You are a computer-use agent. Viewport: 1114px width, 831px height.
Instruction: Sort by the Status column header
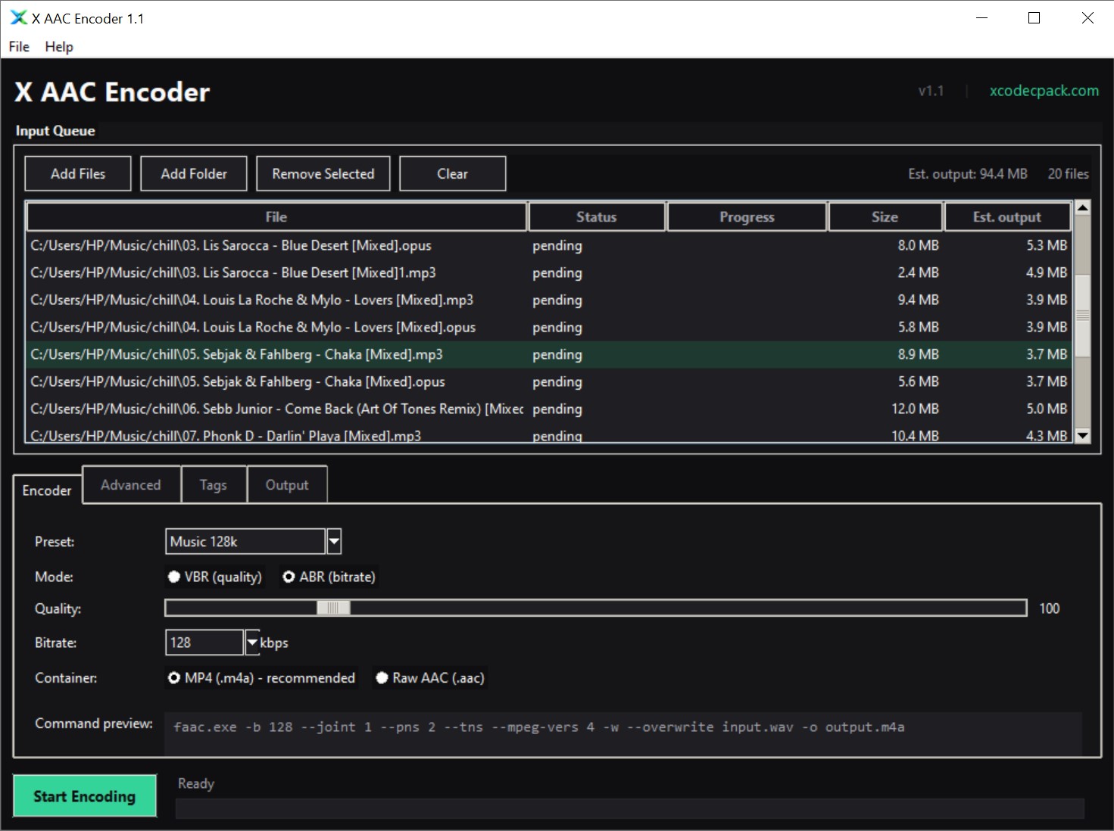pyautogui.click(x=597, y=217)
